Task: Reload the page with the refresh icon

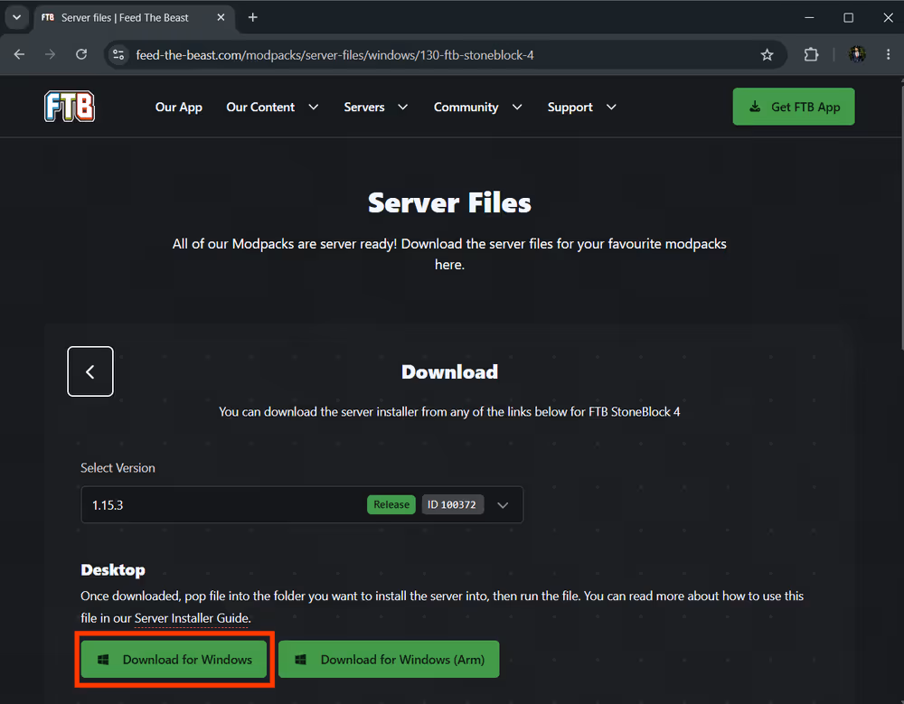Action: 81,55
